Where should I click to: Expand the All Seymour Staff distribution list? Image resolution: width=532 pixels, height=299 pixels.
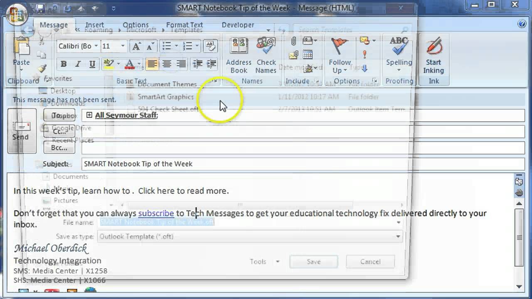point(89,115)
